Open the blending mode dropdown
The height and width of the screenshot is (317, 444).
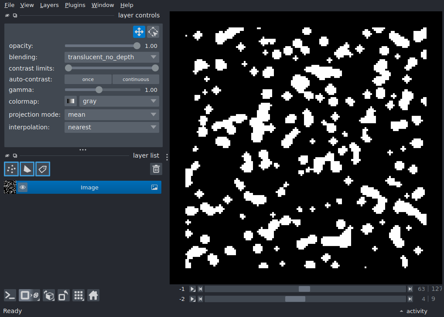point(112,57)
